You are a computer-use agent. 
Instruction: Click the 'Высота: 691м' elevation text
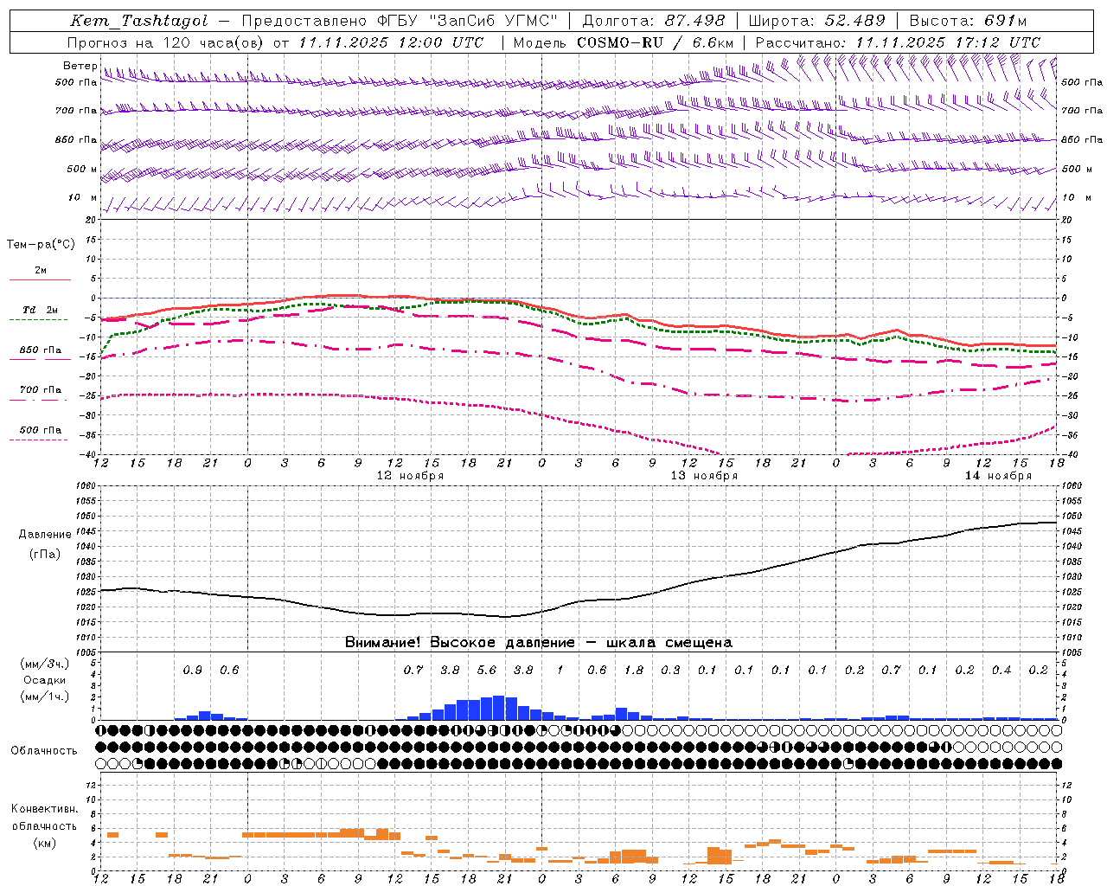[968, 21]
